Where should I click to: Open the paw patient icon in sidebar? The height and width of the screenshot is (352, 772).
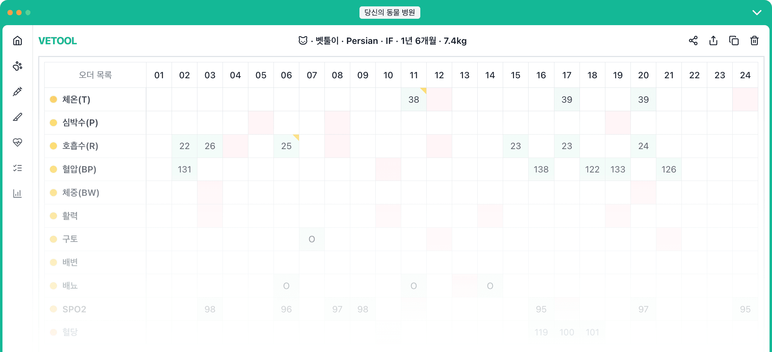pos(17,66)
